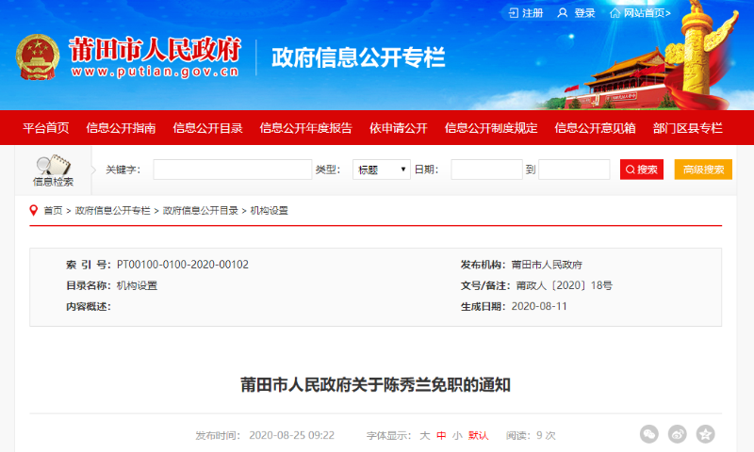Click the start date field
This screenshot has width=754, height=452.
coord(486,169)
